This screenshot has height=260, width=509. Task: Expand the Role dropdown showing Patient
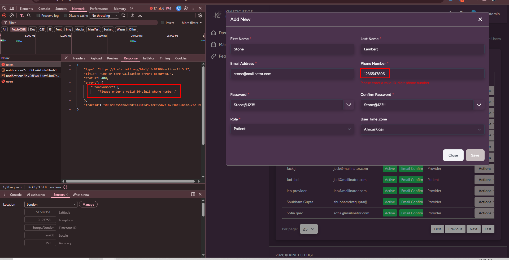(292, 129)
